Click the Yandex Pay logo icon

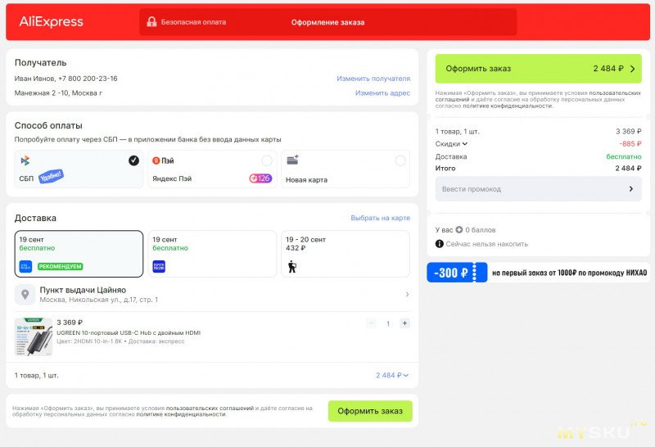156,160
